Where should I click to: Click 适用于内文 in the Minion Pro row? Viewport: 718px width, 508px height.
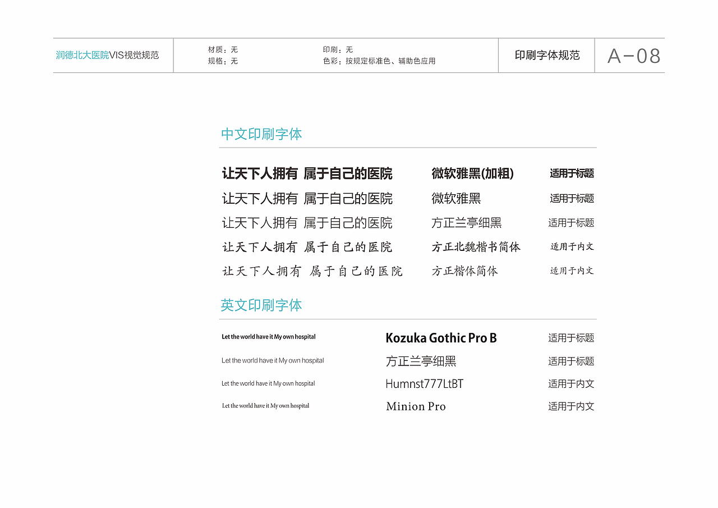pyautogui.click(x=571, y=406)
